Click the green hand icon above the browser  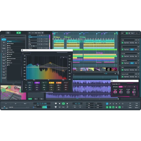[x=19, y=33]
